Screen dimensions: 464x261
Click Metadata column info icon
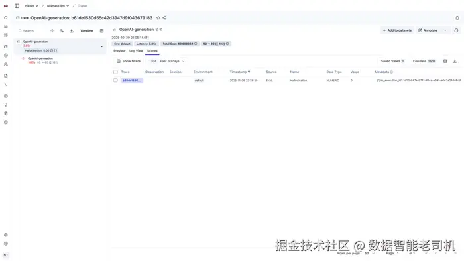tap(392, 72)
